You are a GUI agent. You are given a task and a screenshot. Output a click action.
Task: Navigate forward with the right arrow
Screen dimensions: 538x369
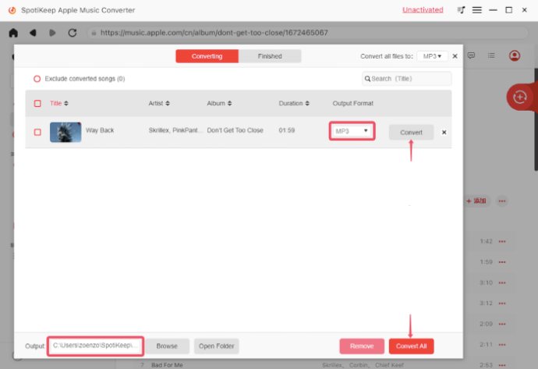(52, 33)
